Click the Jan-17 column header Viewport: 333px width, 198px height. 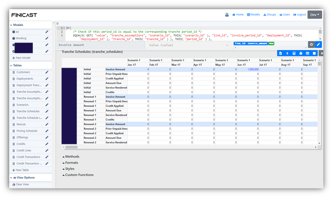coord(138,65)
